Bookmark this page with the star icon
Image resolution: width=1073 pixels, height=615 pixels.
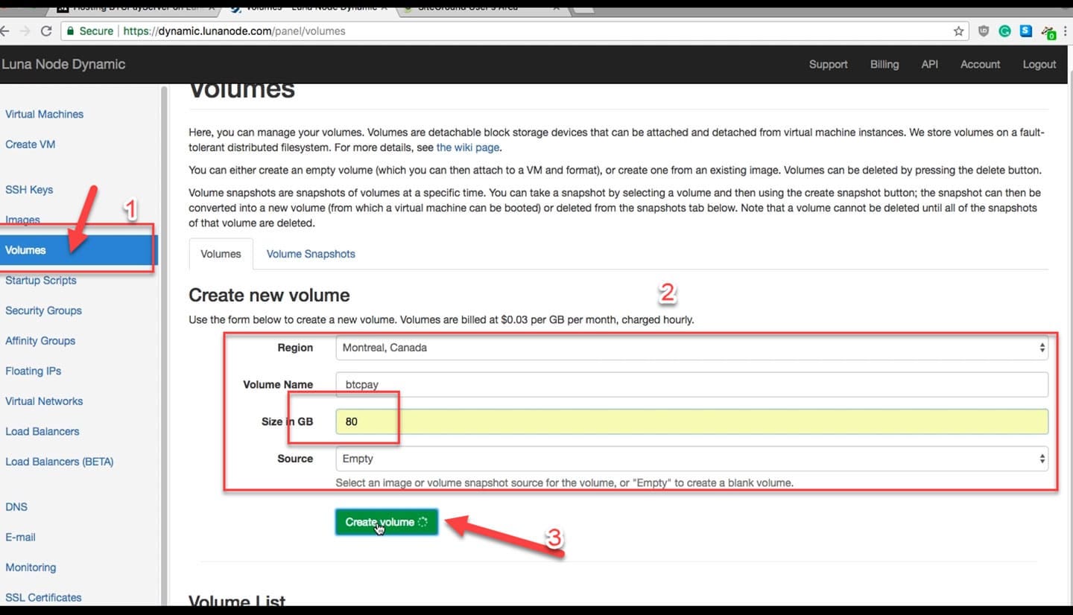(x=958, y=31)
